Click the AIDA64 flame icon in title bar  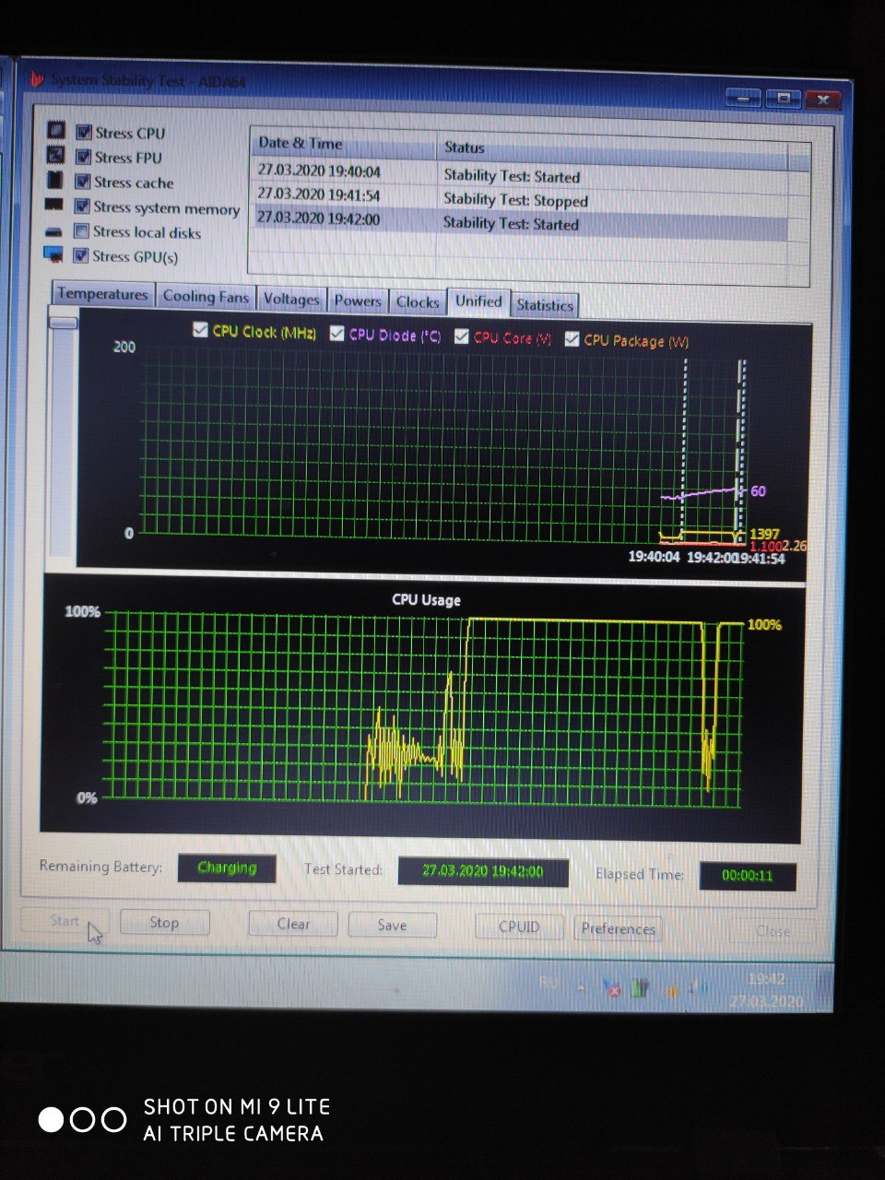pos(38,79)
